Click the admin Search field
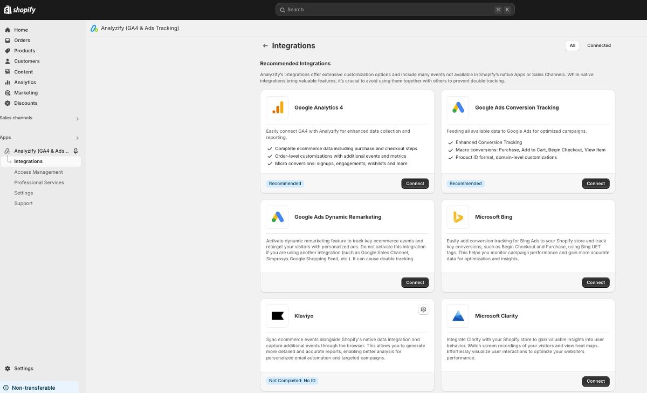 395,9
